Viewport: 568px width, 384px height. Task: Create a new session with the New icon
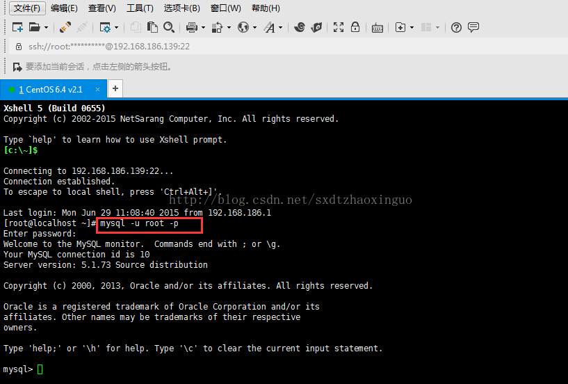[x=17, y=27]
